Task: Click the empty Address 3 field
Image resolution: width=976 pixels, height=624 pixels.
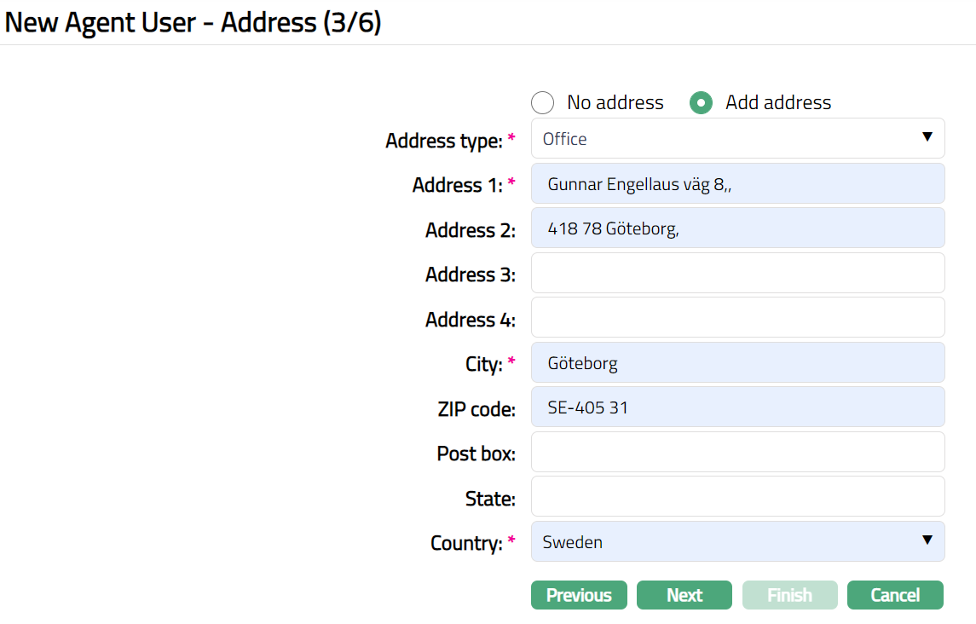Action: tap(737, 273)
